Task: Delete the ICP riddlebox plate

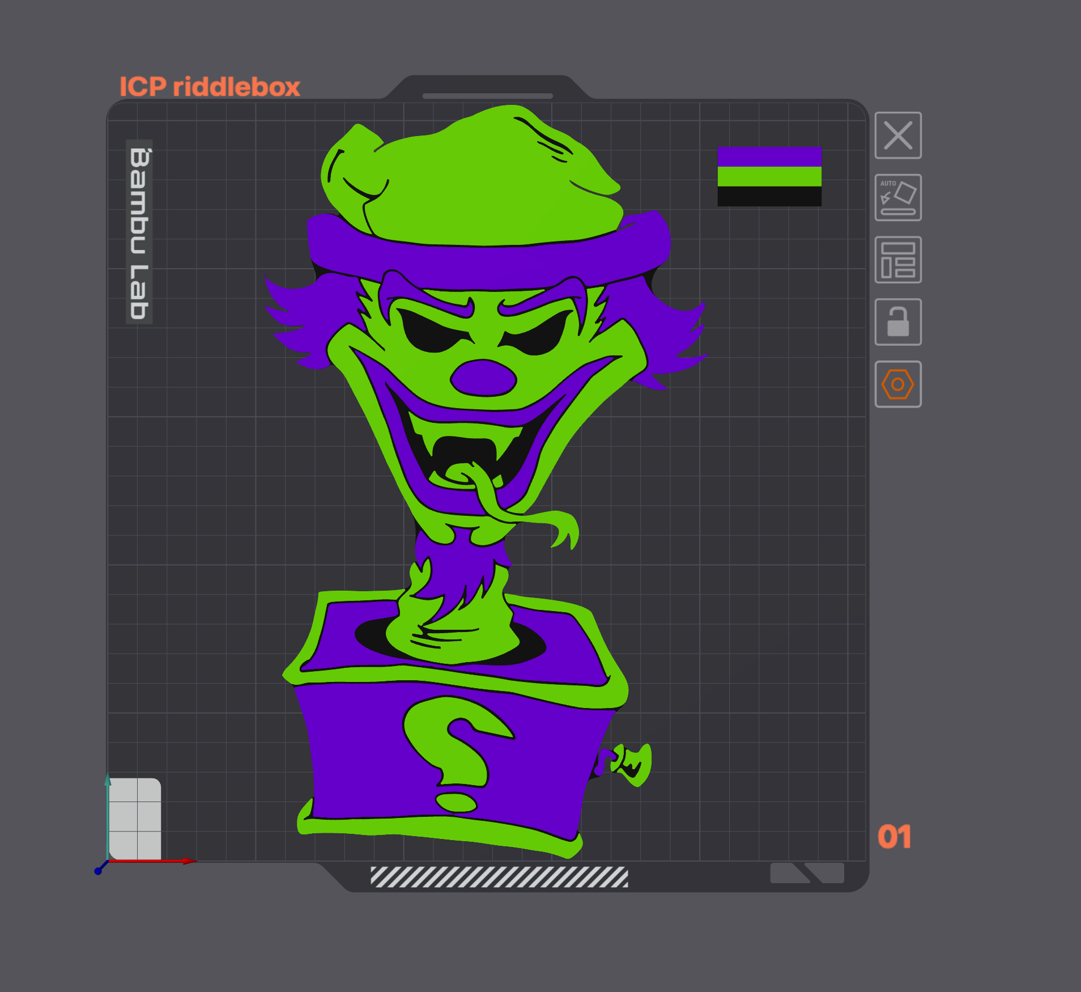Action: click(x=897, y=136)
